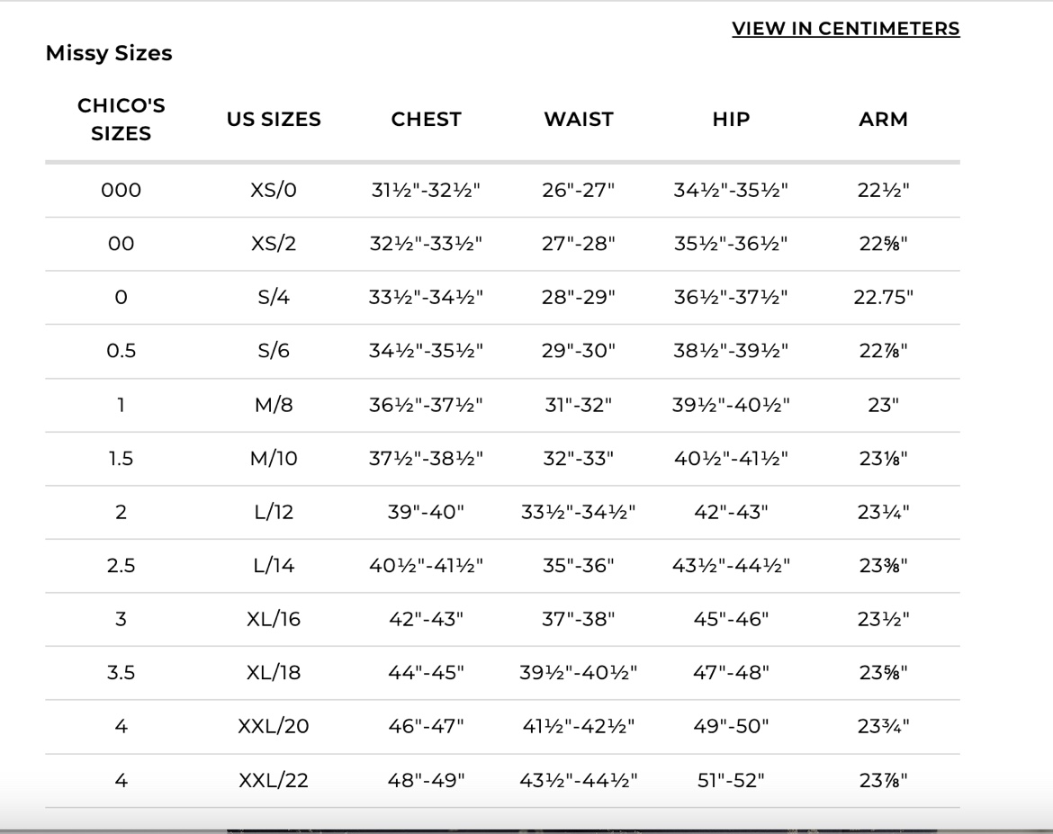Image resolution: width=1053 pixels, height=834 pixels.
Task: Select the US Sizes column header
Action: click(274, 119)
